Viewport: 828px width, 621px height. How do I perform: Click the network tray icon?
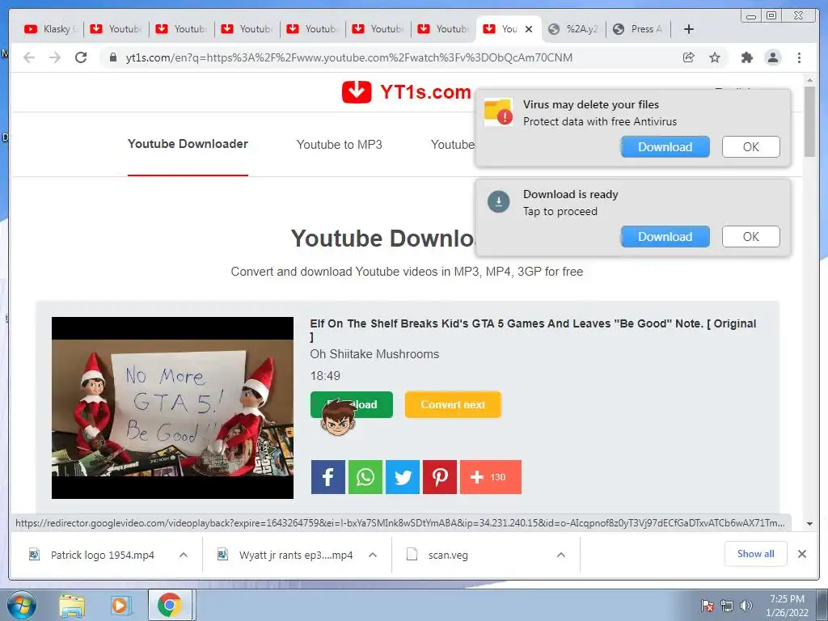pyautogui.click(x=727, y=605)
